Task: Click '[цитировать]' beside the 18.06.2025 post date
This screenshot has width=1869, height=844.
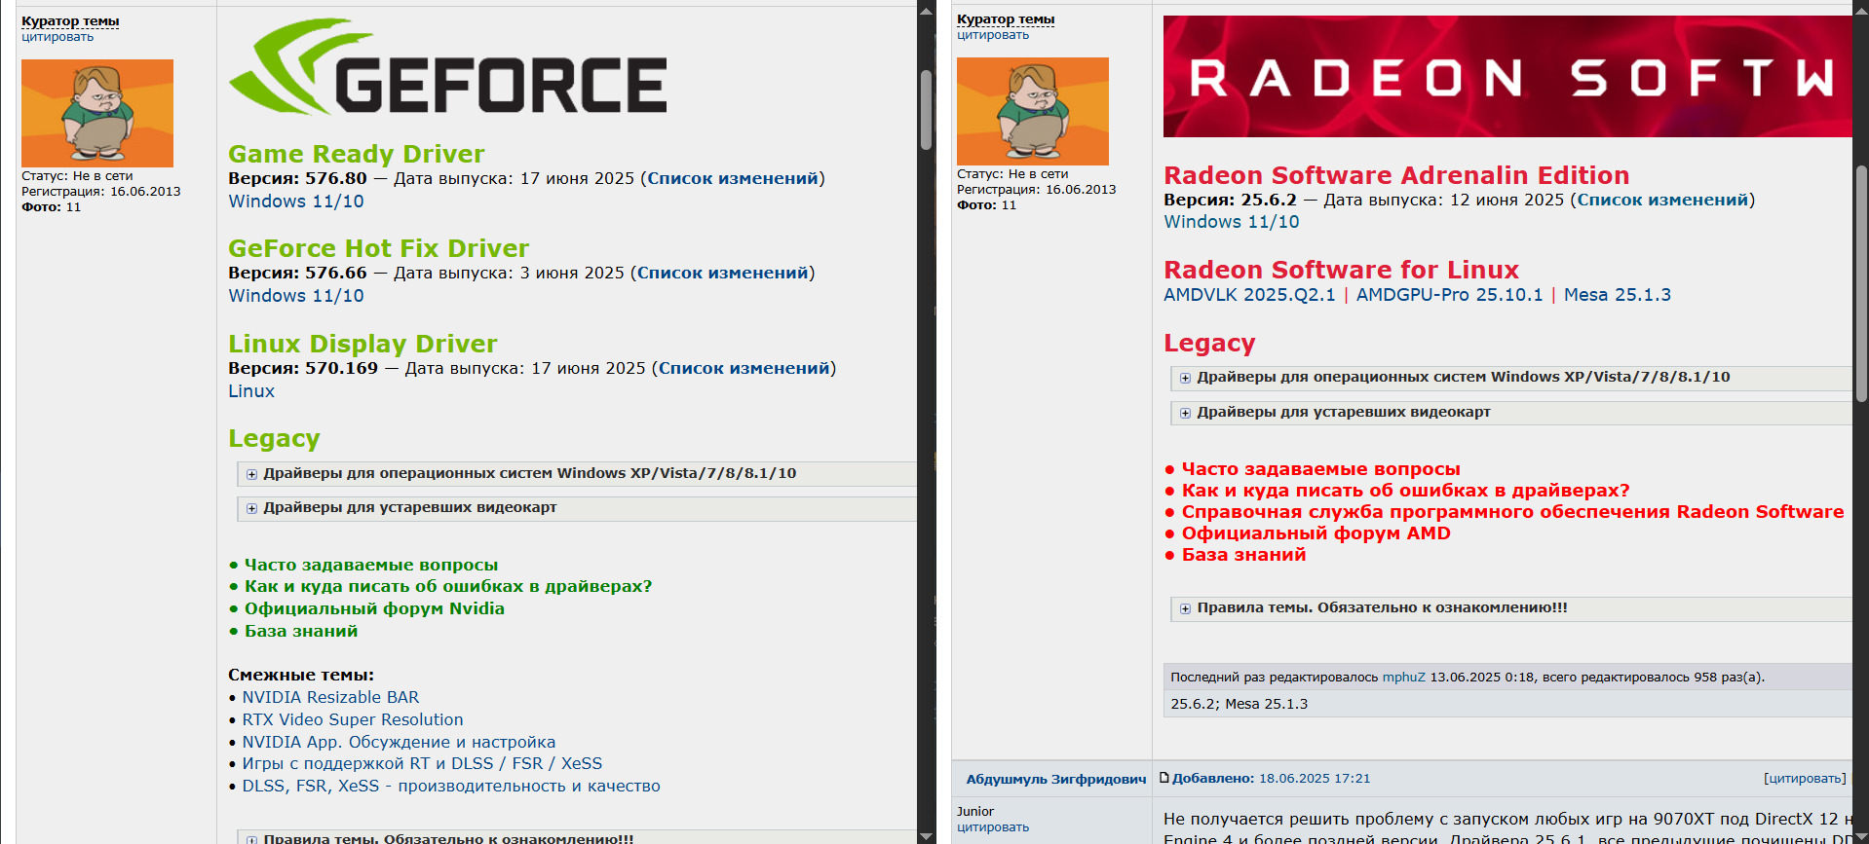Action: (x=1805, y=779)
